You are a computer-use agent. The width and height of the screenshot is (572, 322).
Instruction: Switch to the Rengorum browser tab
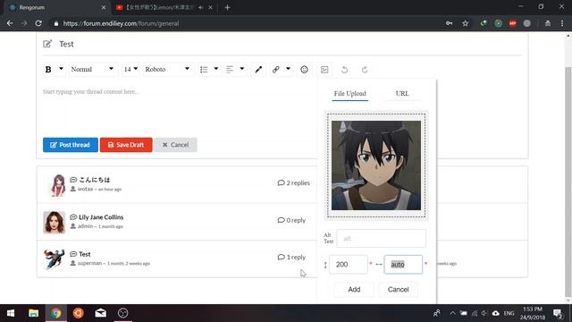click(55, 7)
